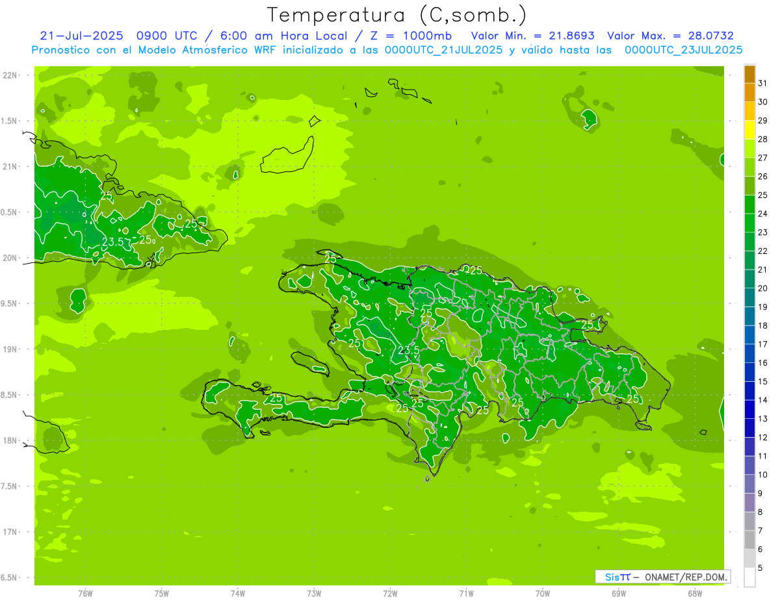The image size is (780, 602).
Task: Click the title "Temperatura (C,somb.)"
Action: tap(396, 15)
